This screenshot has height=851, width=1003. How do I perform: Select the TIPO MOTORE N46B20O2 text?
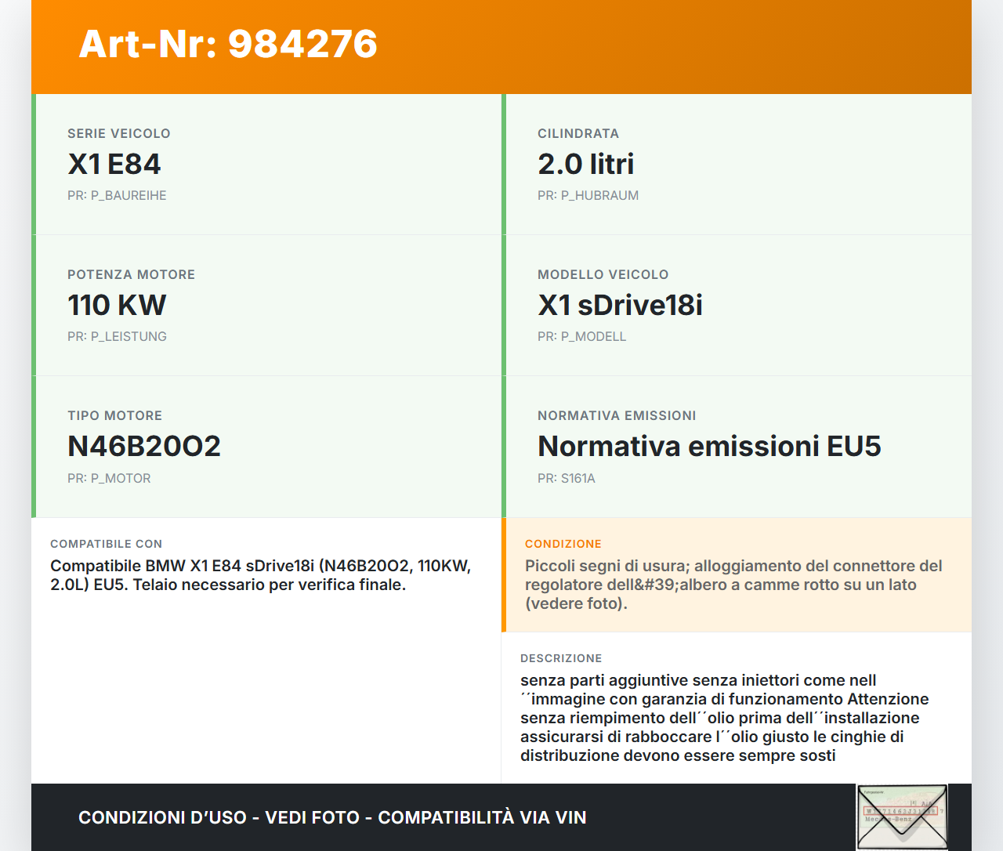click(x=143, y=446)
